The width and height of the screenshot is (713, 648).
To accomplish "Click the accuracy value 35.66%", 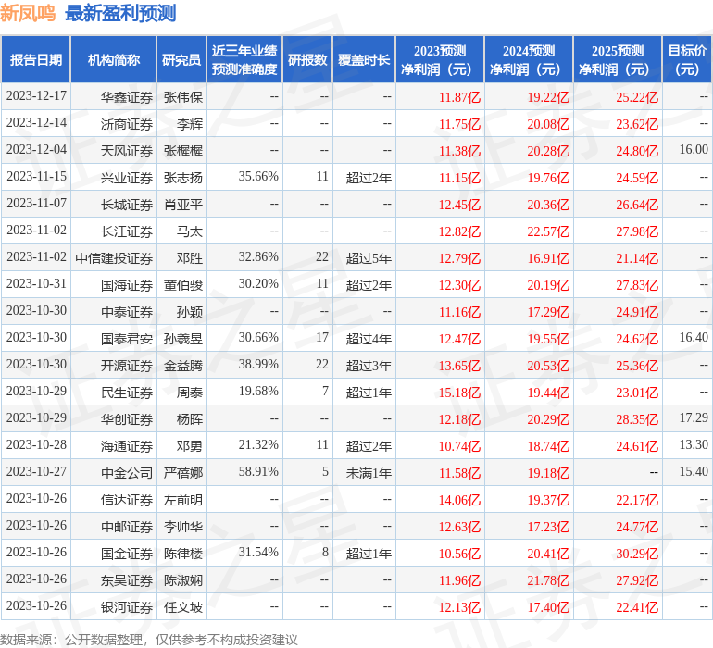I will 258,176.
